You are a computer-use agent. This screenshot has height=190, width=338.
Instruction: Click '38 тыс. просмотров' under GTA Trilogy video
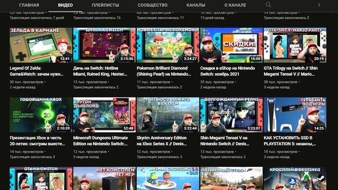pos(280,82)
